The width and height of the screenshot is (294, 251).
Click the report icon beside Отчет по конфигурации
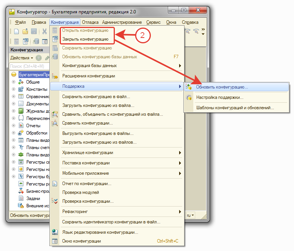[x=55, y=184]
